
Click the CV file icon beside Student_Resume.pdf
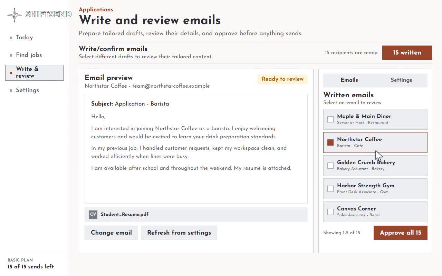[x=93, y=214]
